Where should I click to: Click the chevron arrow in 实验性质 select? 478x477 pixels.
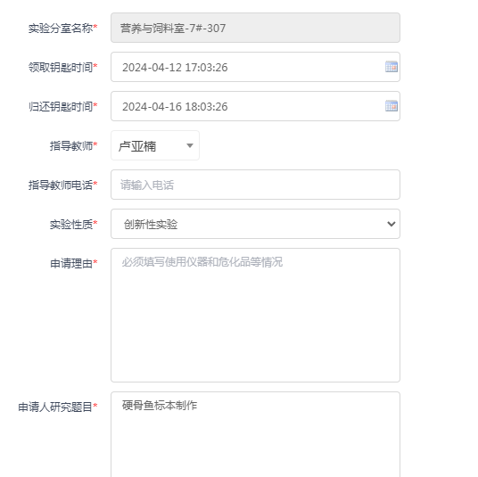[x=391, y=224]
